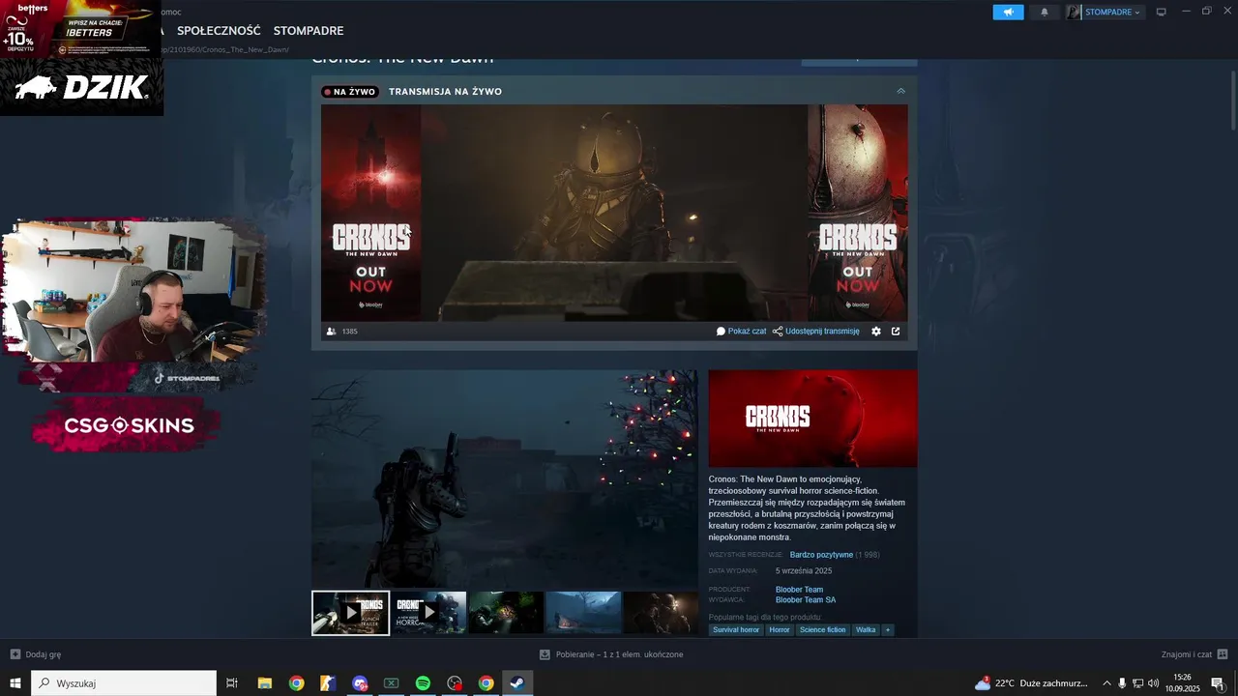Open Znajomi i czat friends panel
Viewport: 1238px width, 696px height.
pyautogui.click(x=1194, y=654)
